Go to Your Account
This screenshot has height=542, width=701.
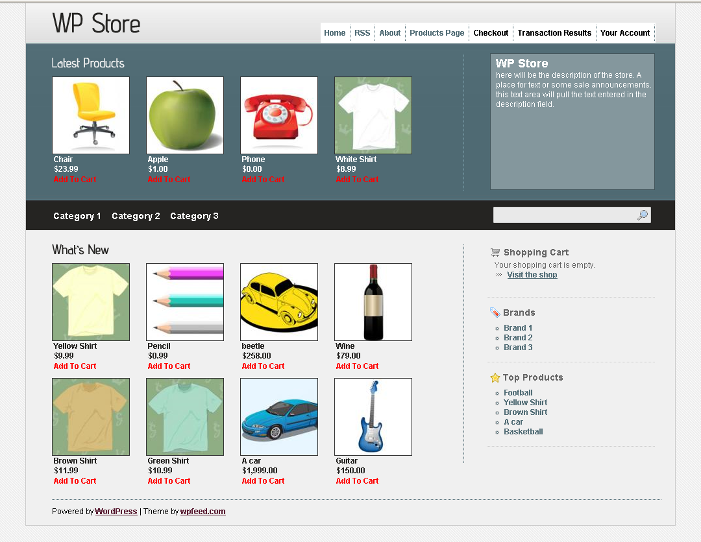pos(625,32)
